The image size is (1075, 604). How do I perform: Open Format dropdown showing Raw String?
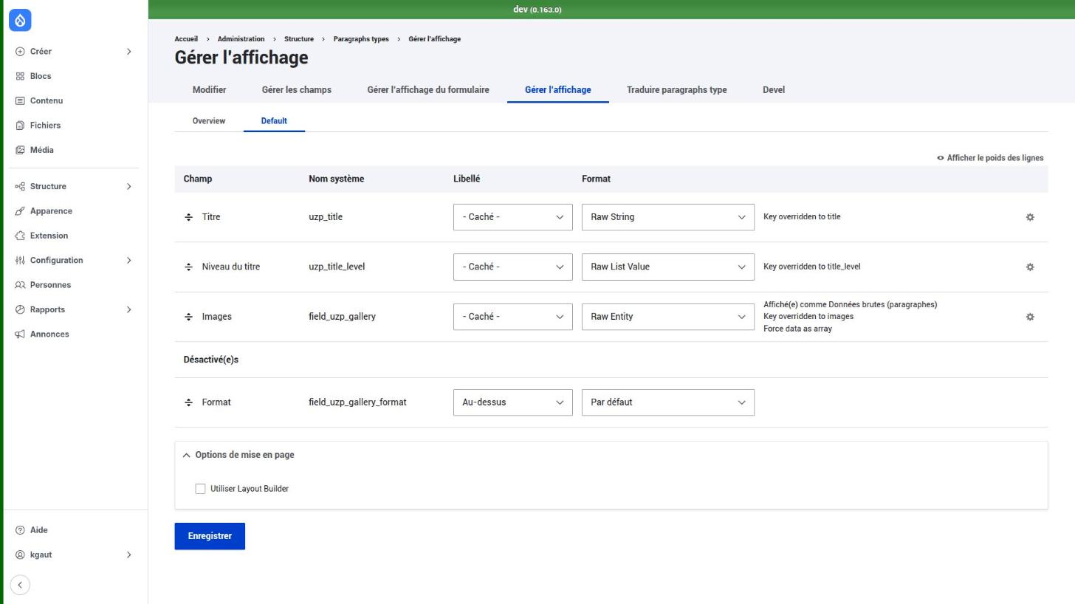coord(667,217)
